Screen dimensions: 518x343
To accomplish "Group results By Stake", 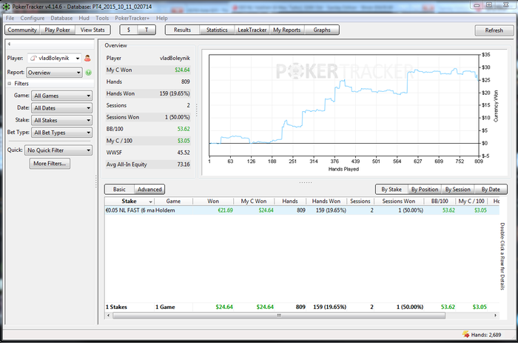I will pos(391,189).
